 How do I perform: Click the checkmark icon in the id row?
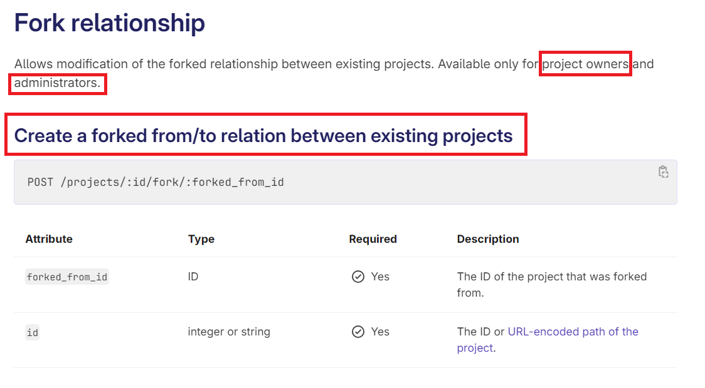pyautogui.click(x=358, y=332)
